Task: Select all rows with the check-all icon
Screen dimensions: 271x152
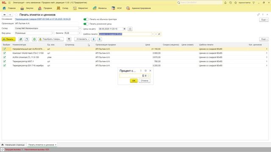Action: point(21,39)
